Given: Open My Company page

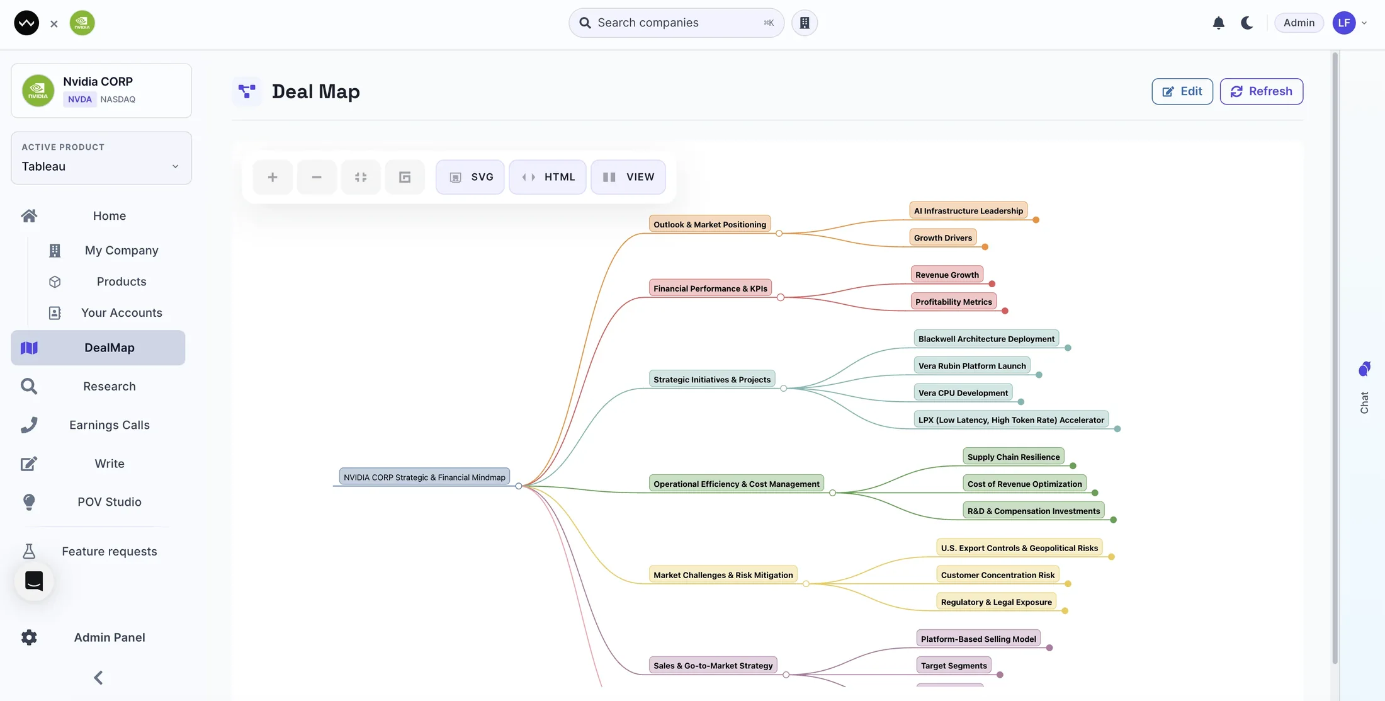Looking at the screenshot, I should coord(122,251).
